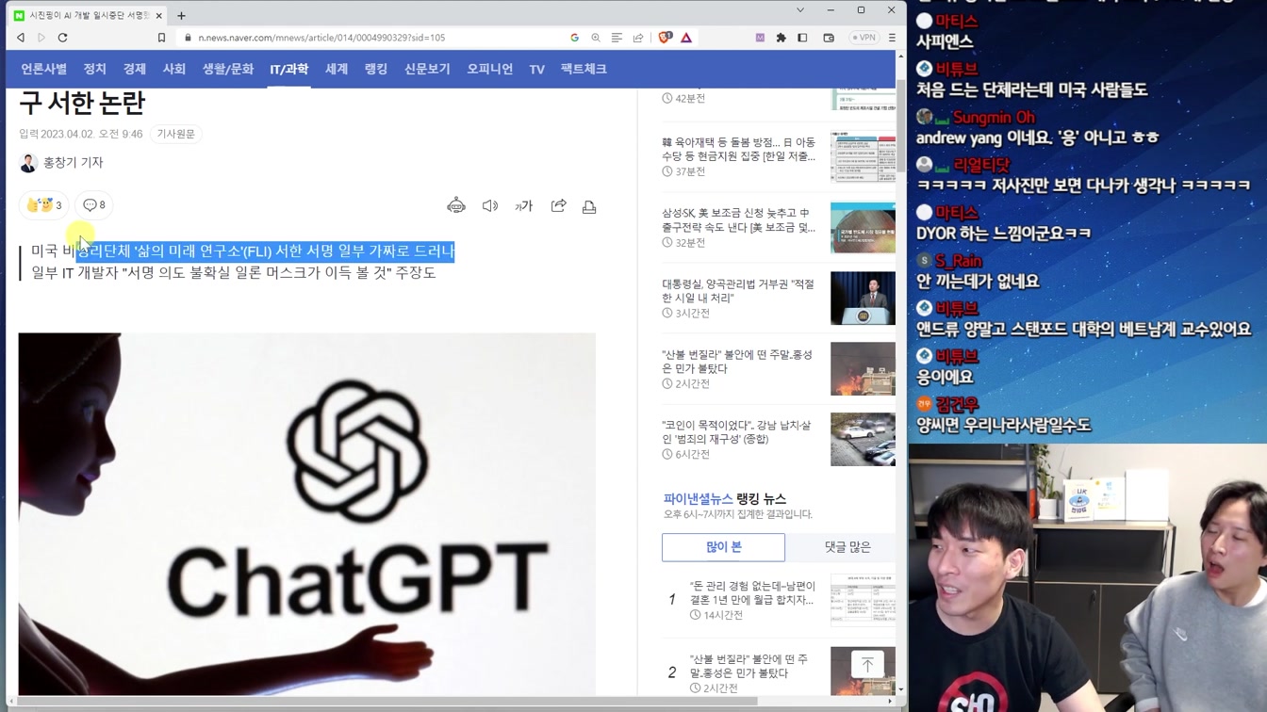This screenshot has width=1267, height=712.
Task: Click reporter name 홍창기 기자
Action: click(73, 162)
